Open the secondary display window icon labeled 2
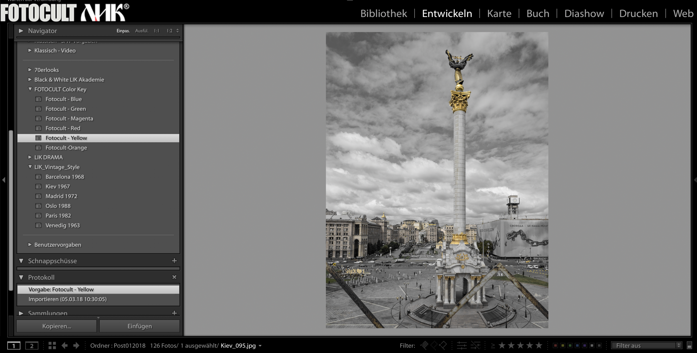 coord(32,345)
